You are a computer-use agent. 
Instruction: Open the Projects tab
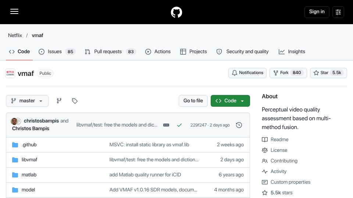pos(193,52)
